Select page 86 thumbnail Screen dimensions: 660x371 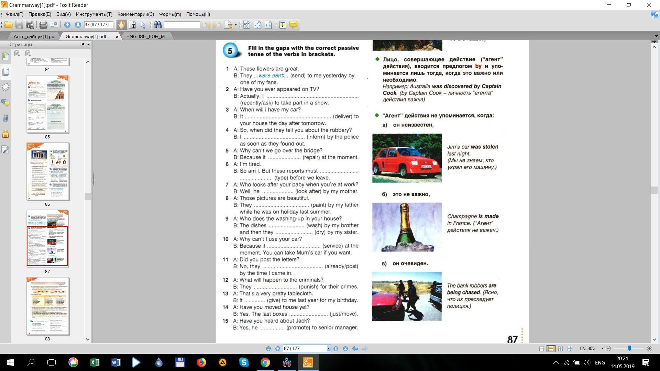[48, 171]
